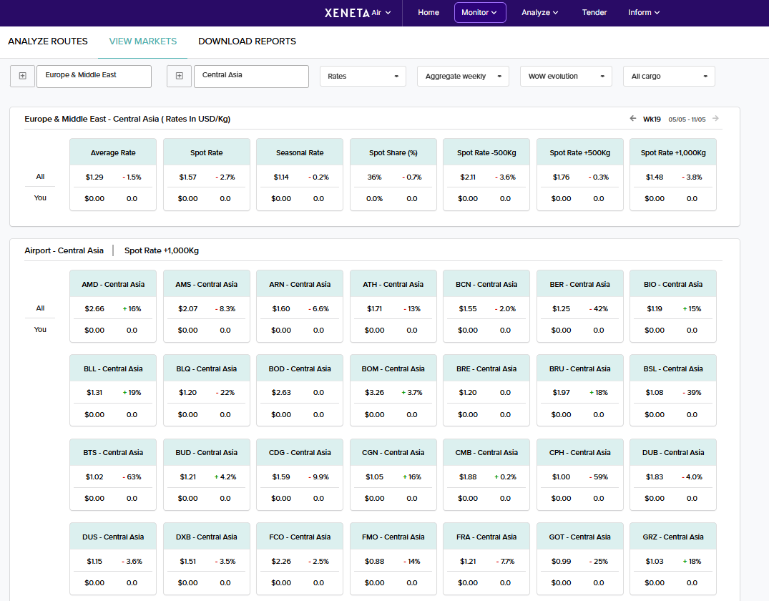Open the Inform menu
Image resolution: width=769 pixels, height=601 pixels.
tap(643, 12)
